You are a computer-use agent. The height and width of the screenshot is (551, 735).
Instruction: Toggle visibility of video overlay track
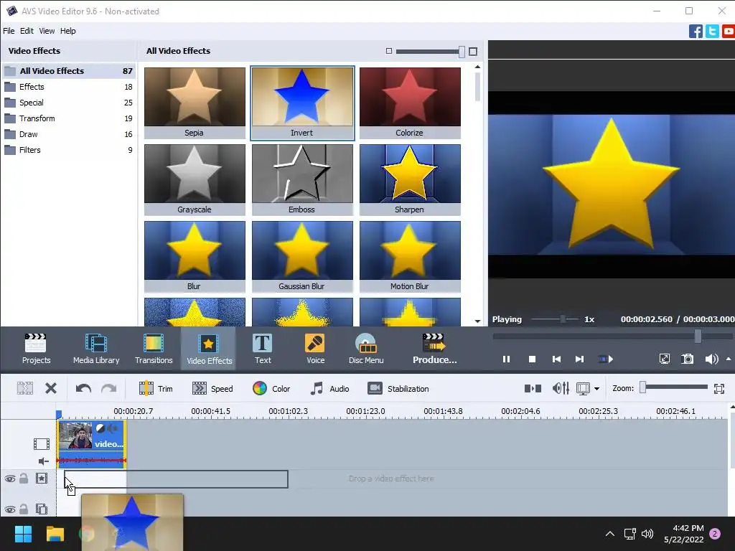point(10,509)
